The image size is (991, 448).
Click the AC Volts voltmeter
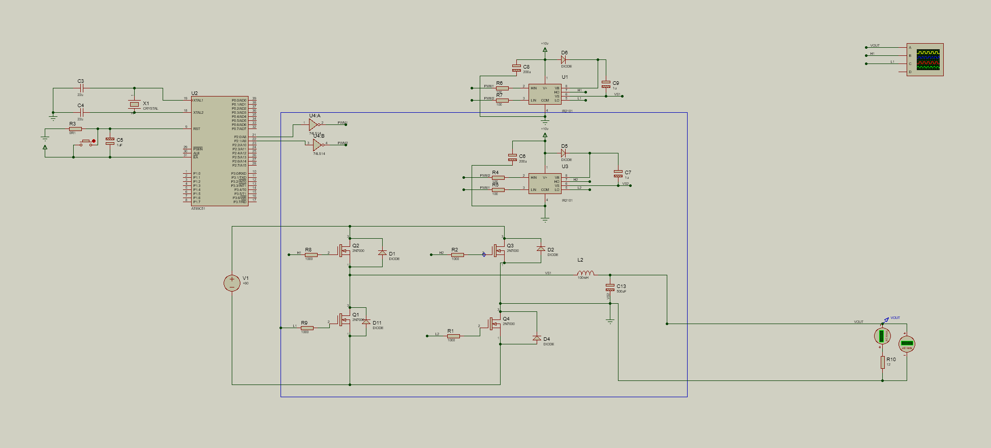coord(907,344)
